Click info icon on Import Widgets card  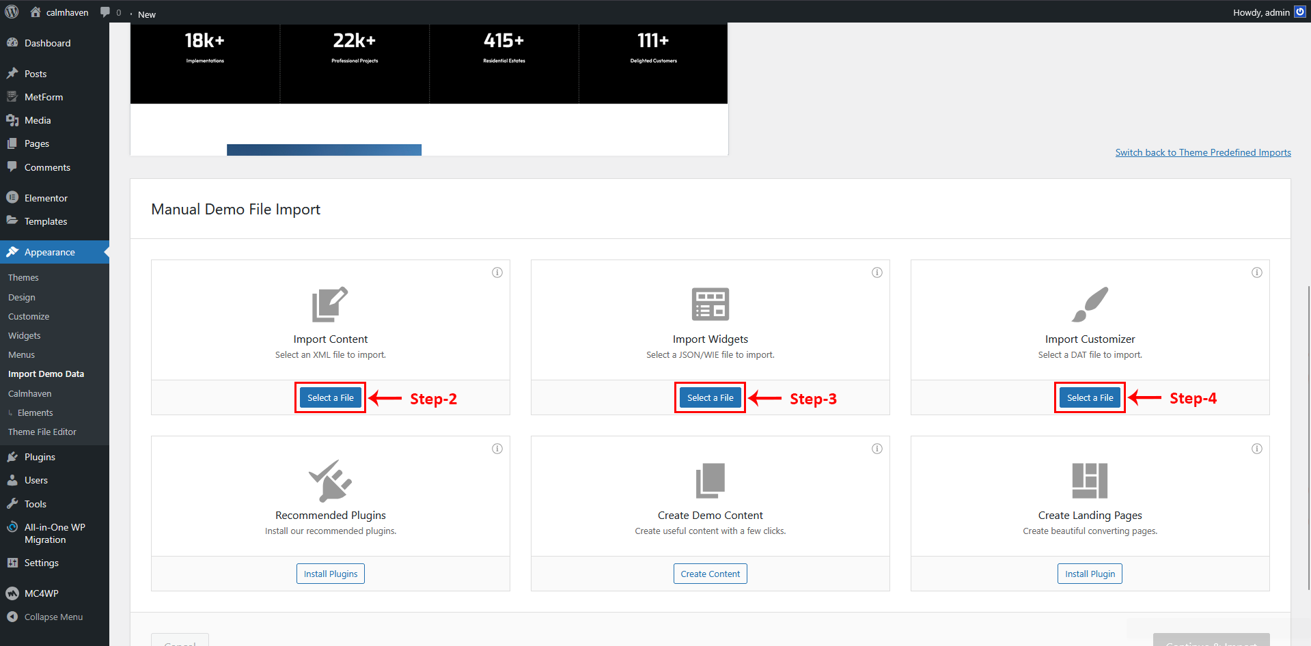click(877, 272)
